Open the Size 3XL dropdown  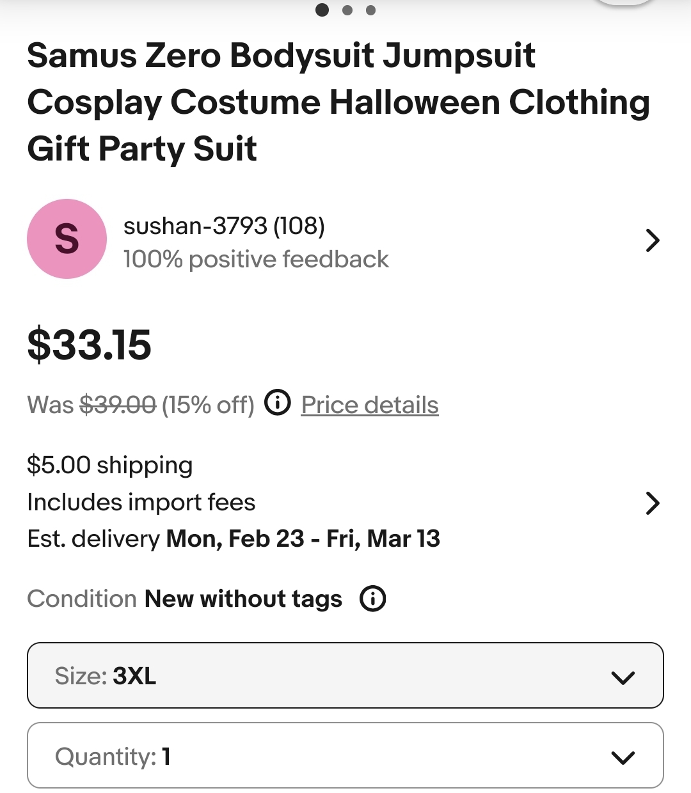344,675
